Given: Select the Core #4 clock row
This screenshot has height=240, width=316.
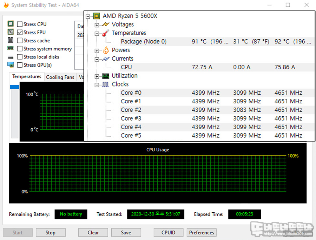Looking at the screenshot, I should coord(217,127).
